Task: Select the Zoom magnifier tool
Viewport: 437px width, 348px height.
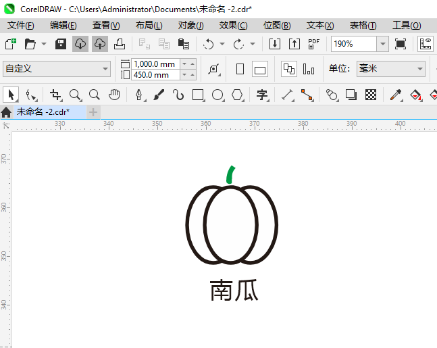Action: click(75, 95)
